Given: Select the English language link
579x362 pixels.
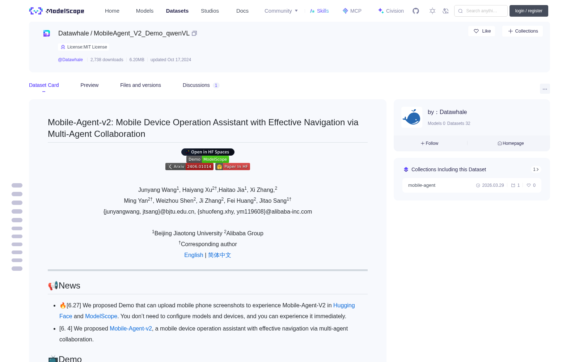Looking at the screenshot, I should (194, 255).
